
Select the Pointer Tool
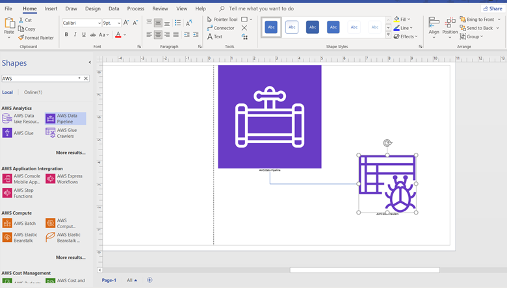click(x=222, y=20)
